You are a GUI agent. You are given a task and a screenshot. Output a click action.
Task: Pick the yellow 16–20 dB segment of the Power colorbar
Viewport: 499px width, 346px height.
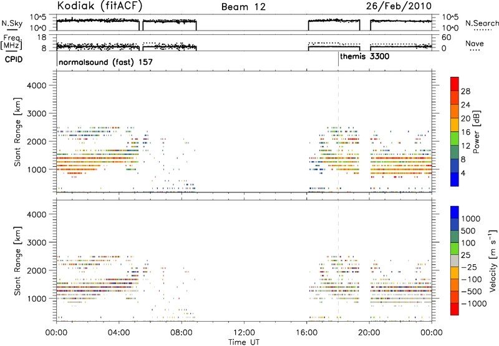pos(455,125)
